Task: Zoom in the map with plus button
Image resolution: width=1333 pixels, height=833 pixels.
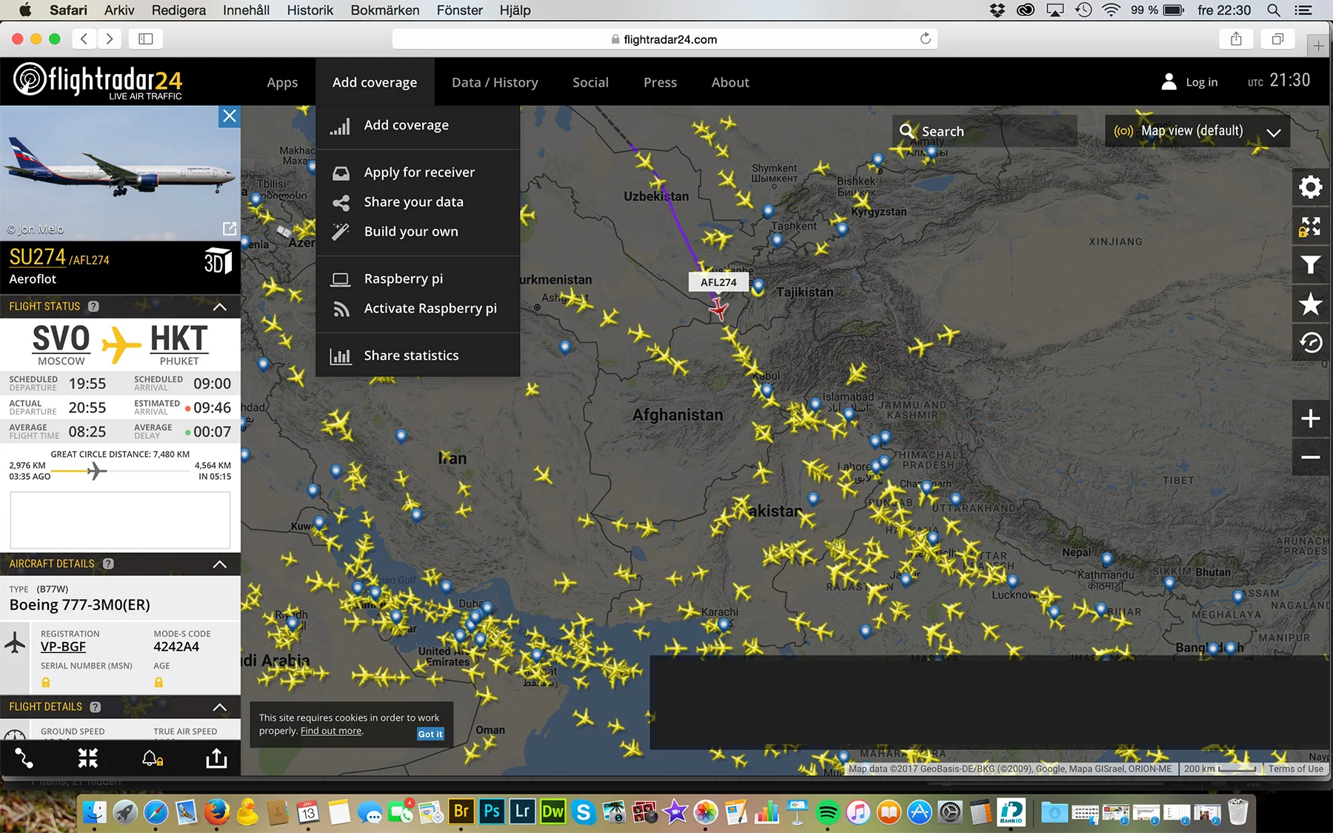Action: tap(1311, 418)
